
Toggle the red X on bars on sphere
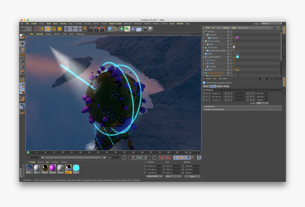(x=232, y=41)
